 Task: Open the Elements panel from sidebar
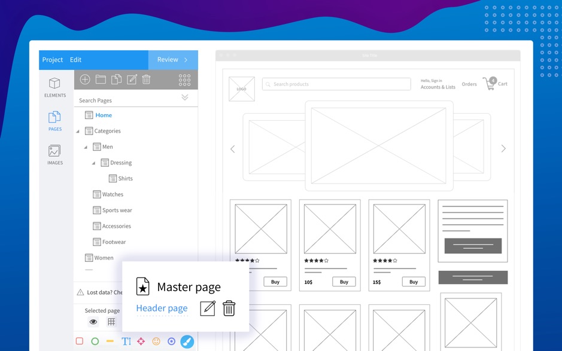54,87
